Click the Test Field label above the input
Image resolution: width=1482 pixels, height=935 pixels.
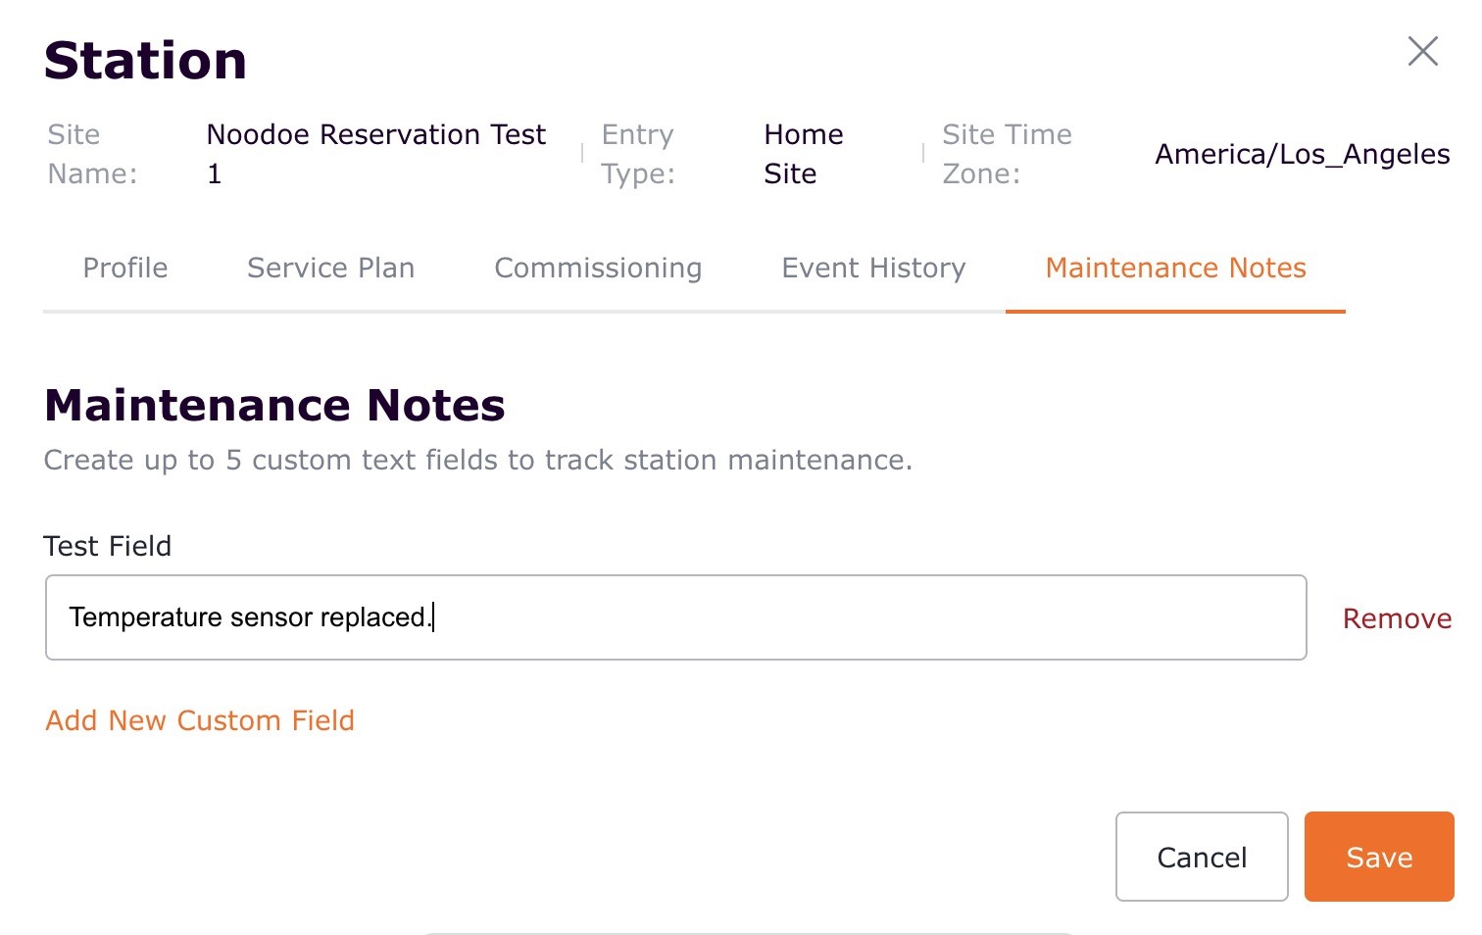click(108, 546)
